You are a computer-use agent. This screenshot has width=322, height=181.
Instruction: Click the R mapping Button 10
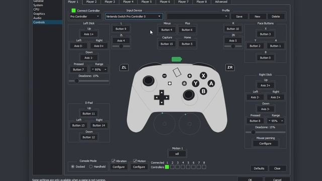click(233, 29)
